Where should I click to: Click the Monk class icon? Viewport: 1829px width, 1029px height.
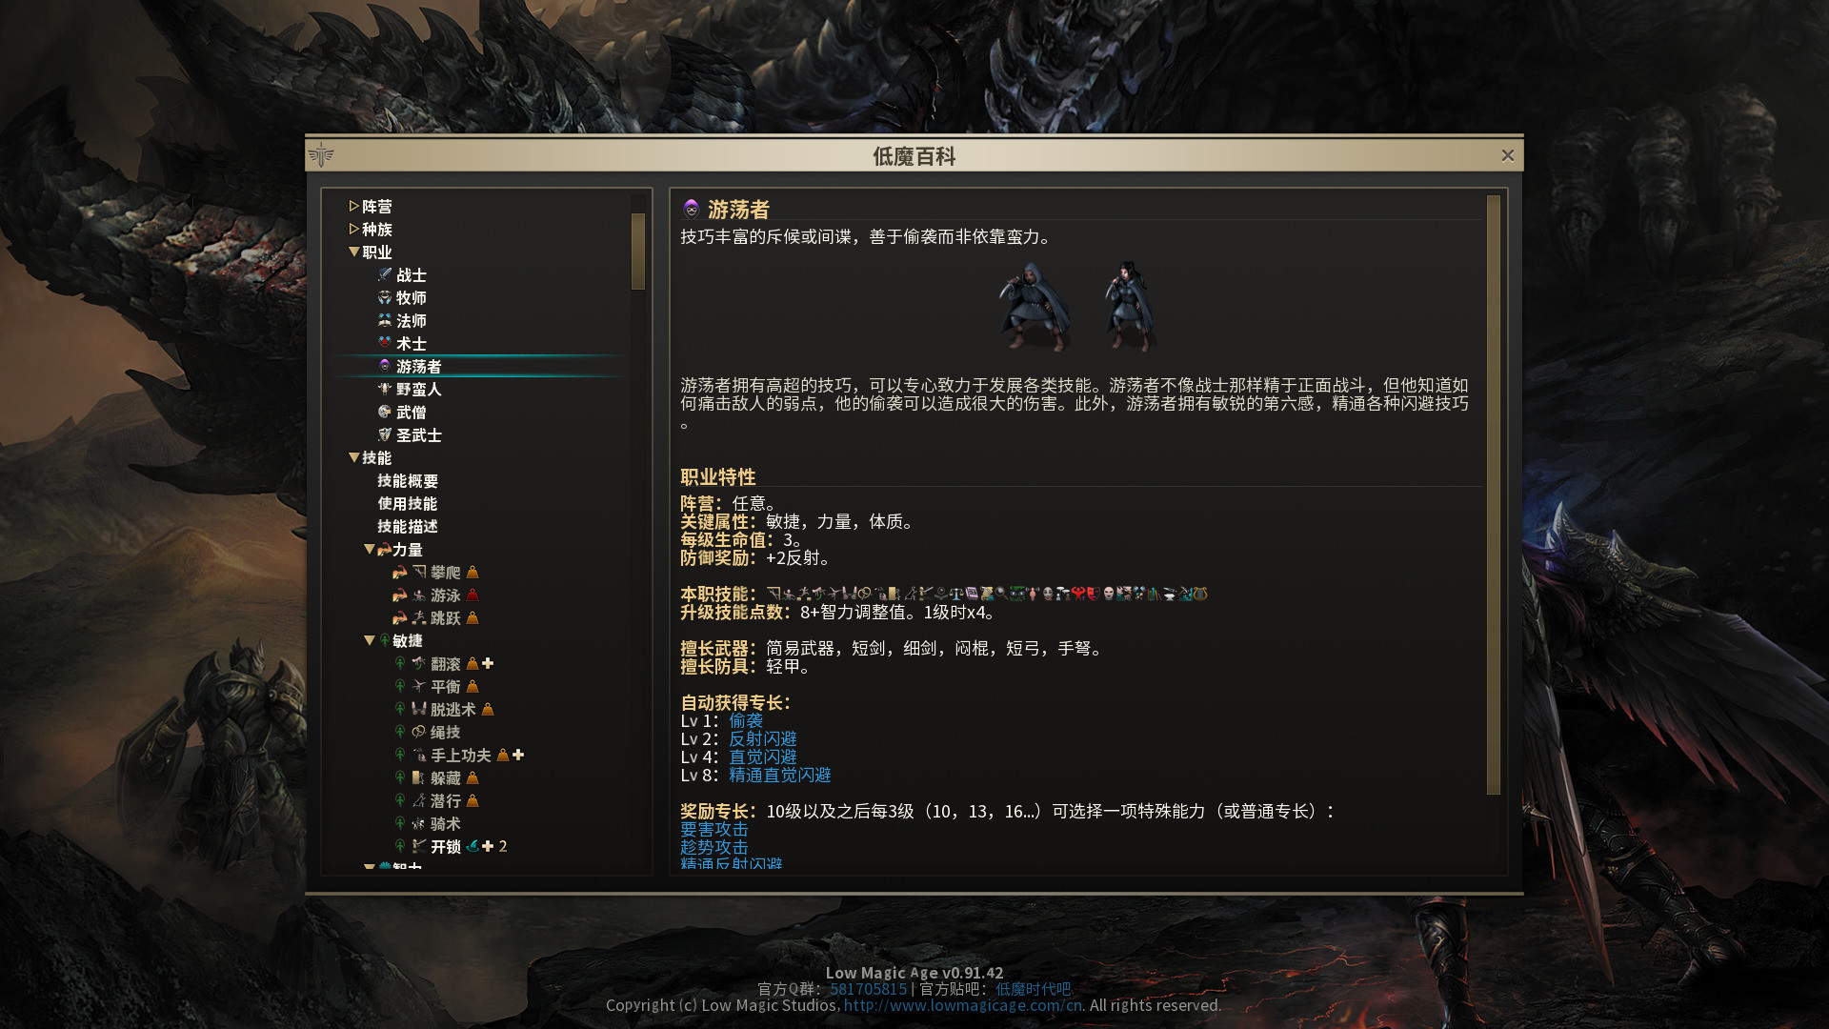[x=385, y=412]
